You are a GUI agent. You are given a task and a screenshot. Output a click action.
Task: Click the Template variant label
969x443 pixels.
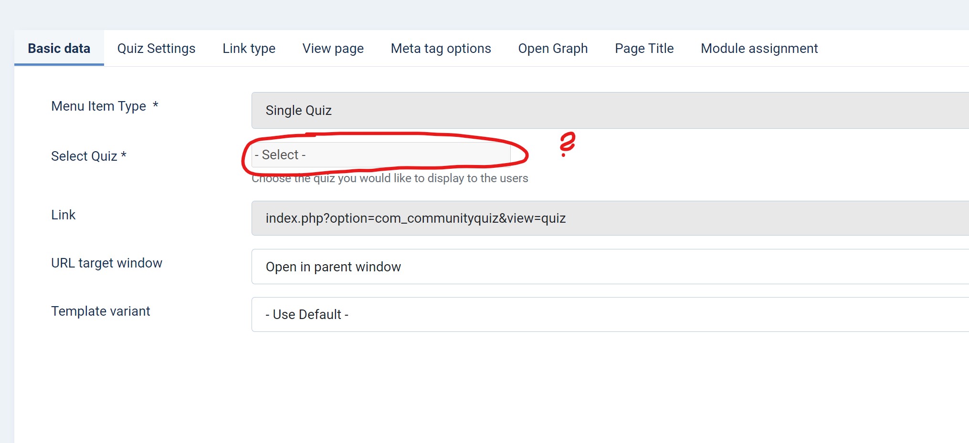pos(100,311)
